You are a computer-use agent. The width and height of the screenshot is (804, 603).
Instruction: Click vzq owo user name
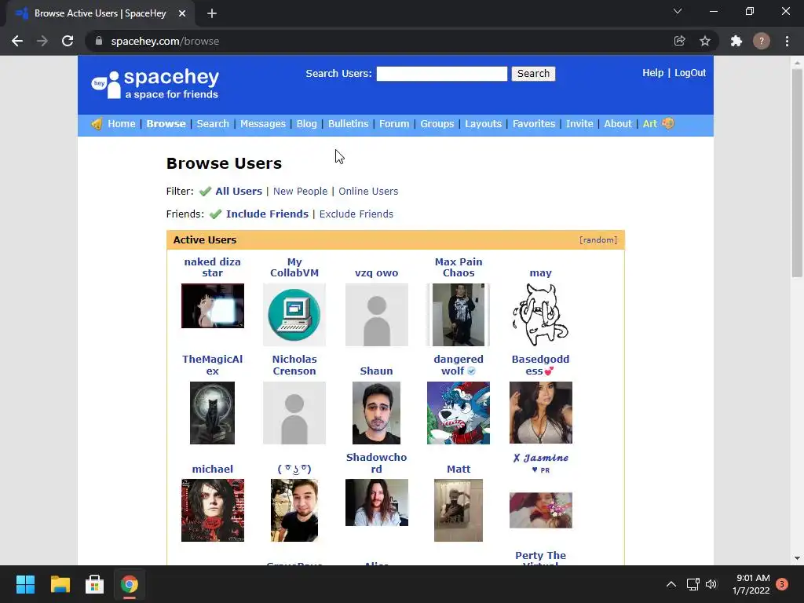click(x=376, y=272)
